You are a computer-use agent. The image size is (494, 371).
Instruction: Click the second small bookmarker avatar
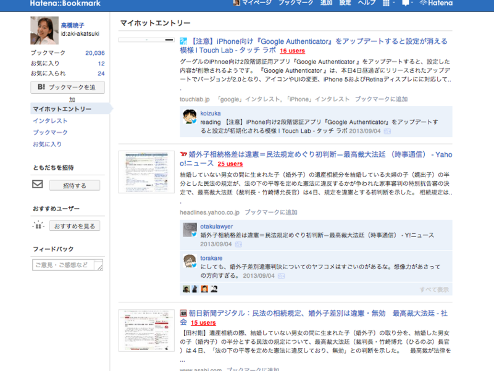[195, 289]
